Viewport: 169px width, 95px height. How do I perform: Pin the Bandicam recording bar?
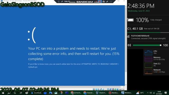(62, 2)
